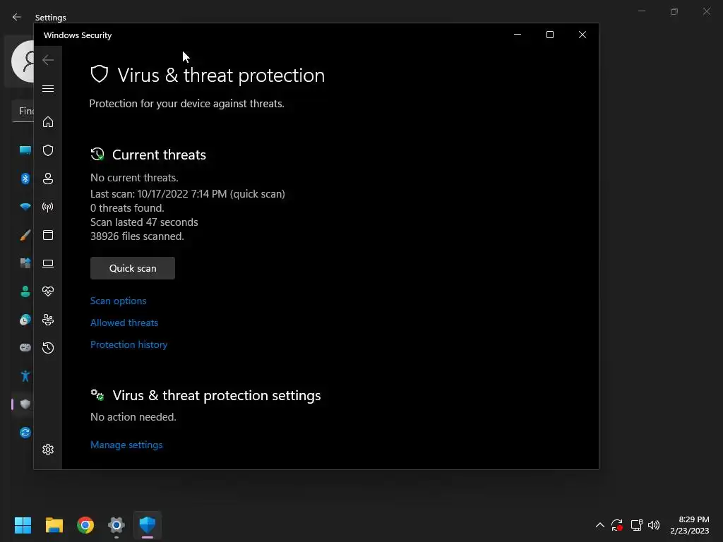
Task: Open Home in Windows Security sidebar
Action: [48, 121]
